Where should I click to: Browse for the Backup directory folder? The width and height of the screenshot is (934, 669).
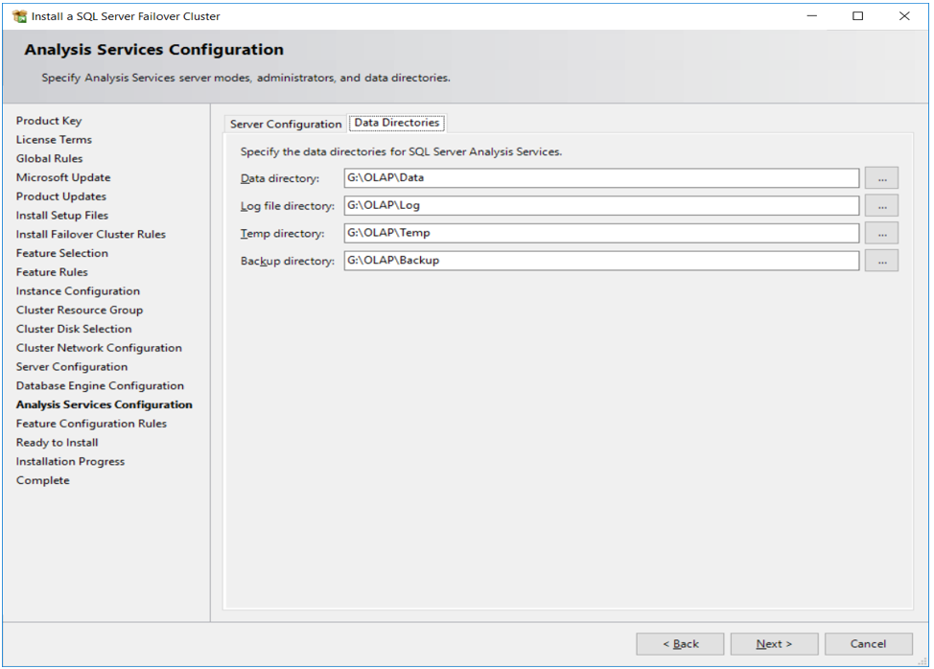tap(881, 261)
